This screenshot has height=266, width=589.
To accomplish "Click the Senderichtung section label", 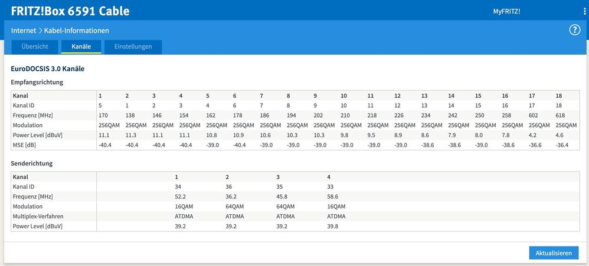I will pos(31,164).
